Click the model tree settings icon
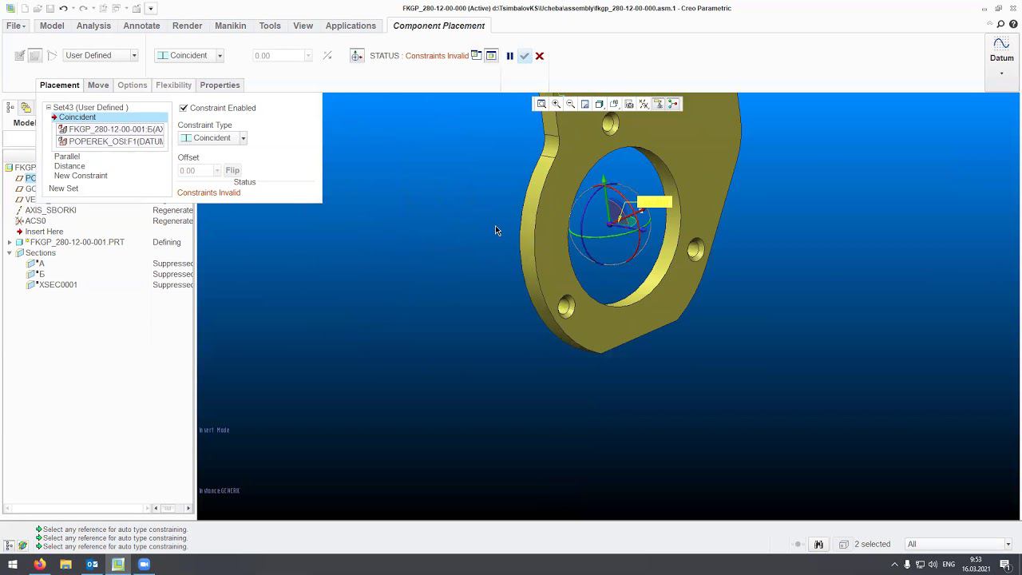Screen dimensions: 1022x575 [11, 107]
